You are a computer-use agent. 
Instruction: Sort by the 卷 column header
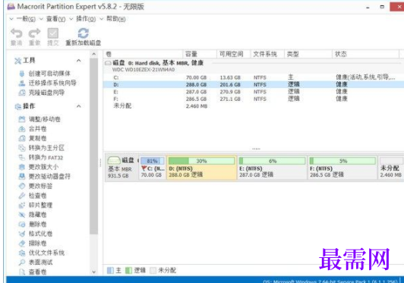pyautogui.click(x=143, y=54)
